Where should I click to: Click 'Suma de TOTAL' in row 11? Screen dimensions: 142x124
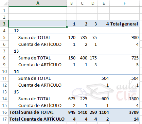[34, 78]
